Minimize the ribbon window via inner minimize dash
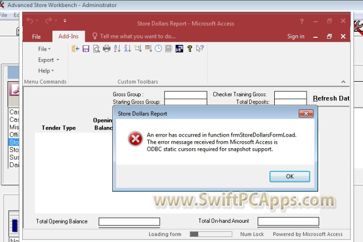Screen dimensions: 363x242 coord(315,37)
